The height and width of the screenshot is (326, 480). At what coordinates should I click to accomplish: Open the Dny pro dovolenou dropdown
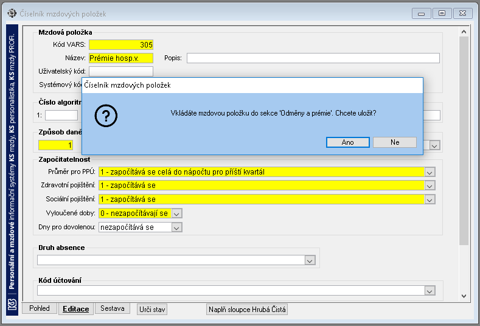coord(176,227)
